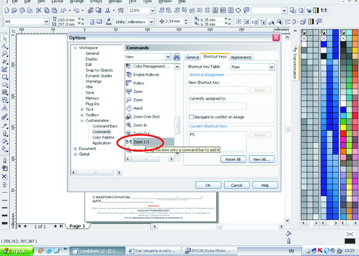Image resolution: width=359 pixels, height=256 pixels.
Task: Open the A4 paper size dropdown
Action: pyautogui.click(x=47, y=21)
